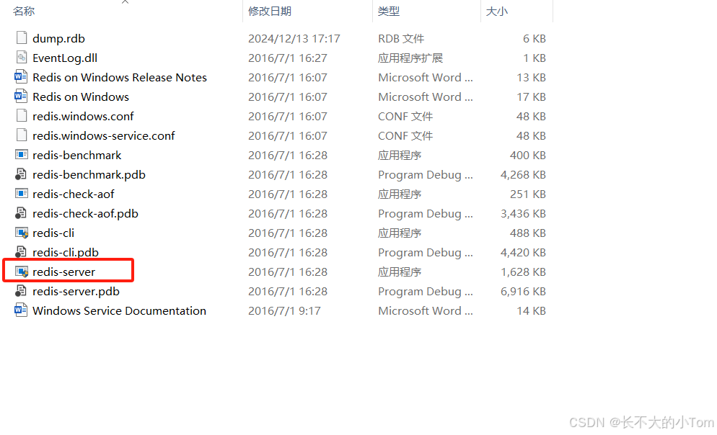717x435 pixels.
Task: Select file name Windows Service Documentation
Action: pyautogui.click(x=119, y=310)
